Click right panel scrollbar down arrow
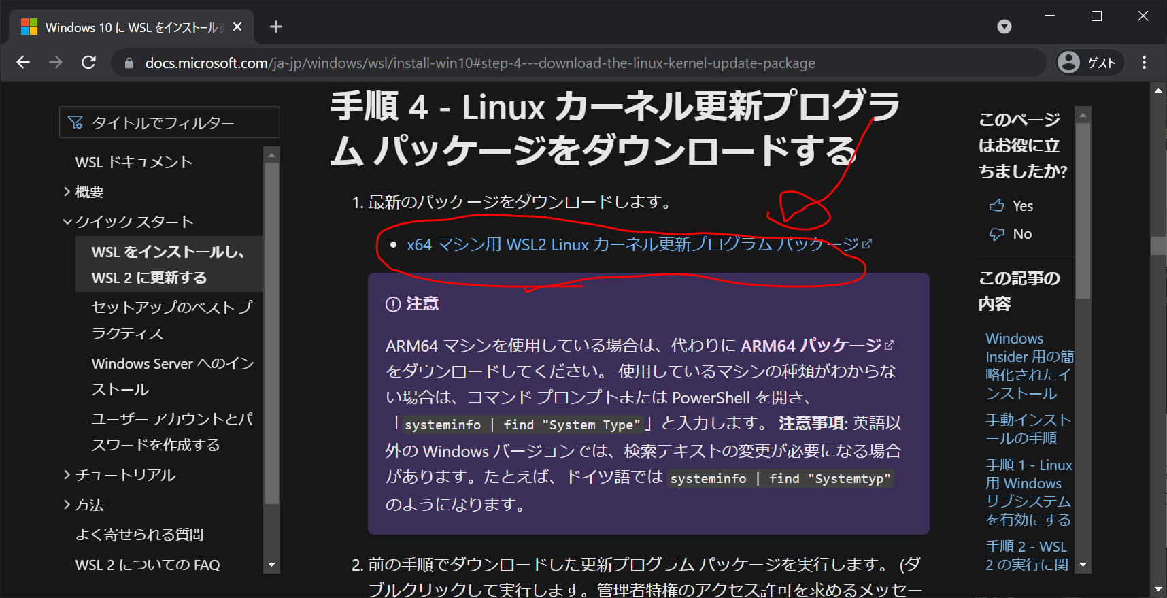Screen dimensions: 1167x598 [1083, 565]
